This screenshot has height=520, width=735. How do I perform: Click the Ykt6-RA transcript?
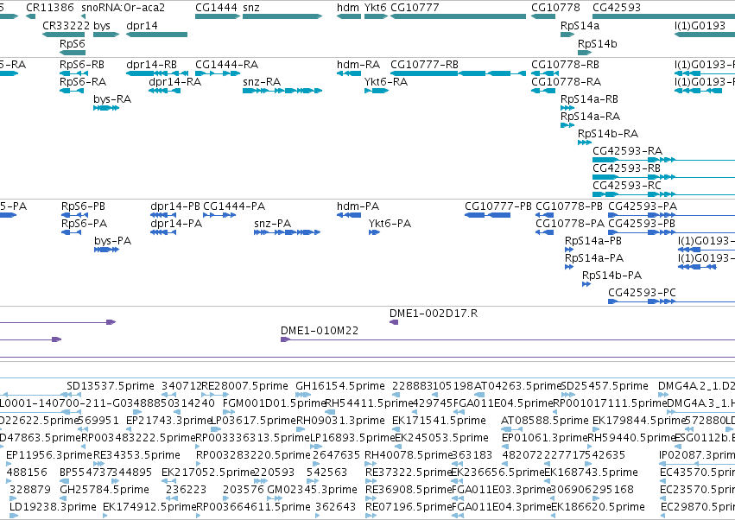377,91
